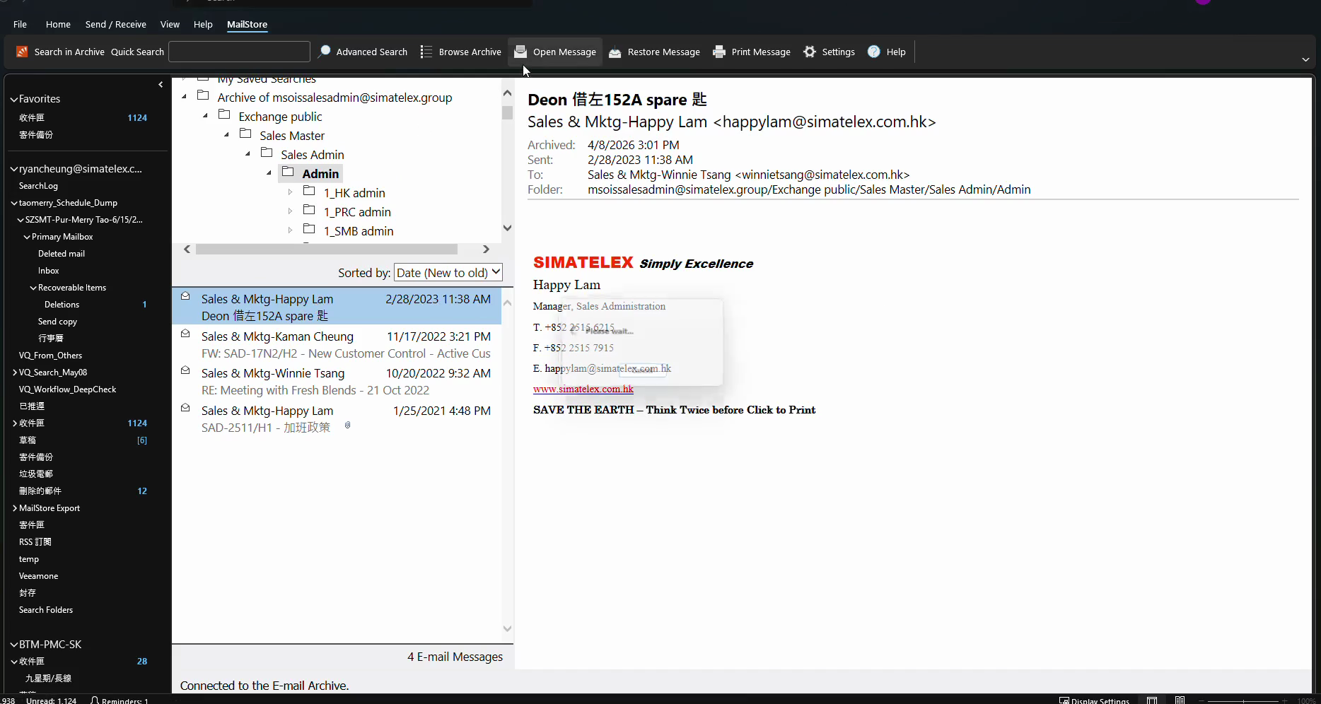Click Display Settings in status bar
1321x704 pixels.
pos(1094,700)
